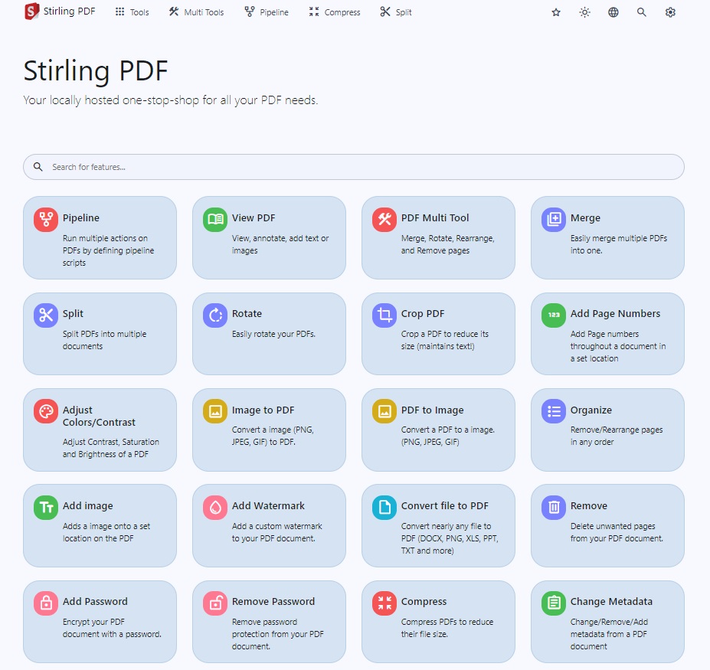Click the feature search field

[x=353, y=167]
